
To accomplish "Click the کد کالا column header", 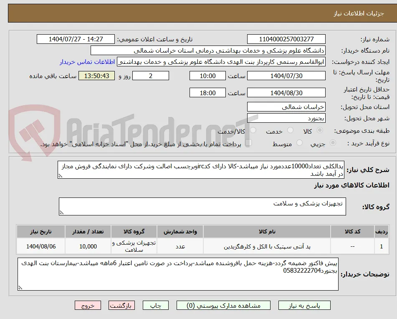I will click(352, 232).
